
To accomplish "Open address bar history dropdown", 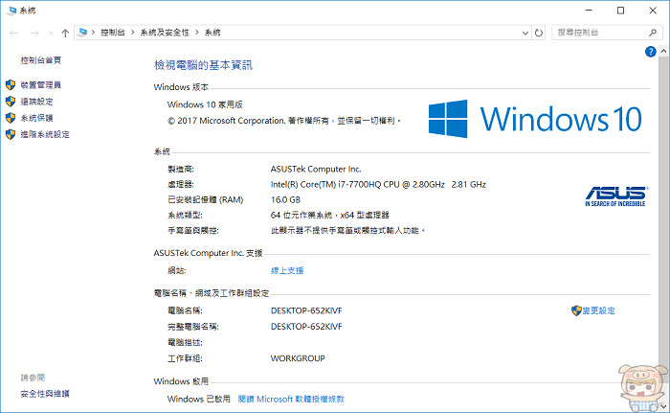I will pyautogui.click(x=525, y=33).
